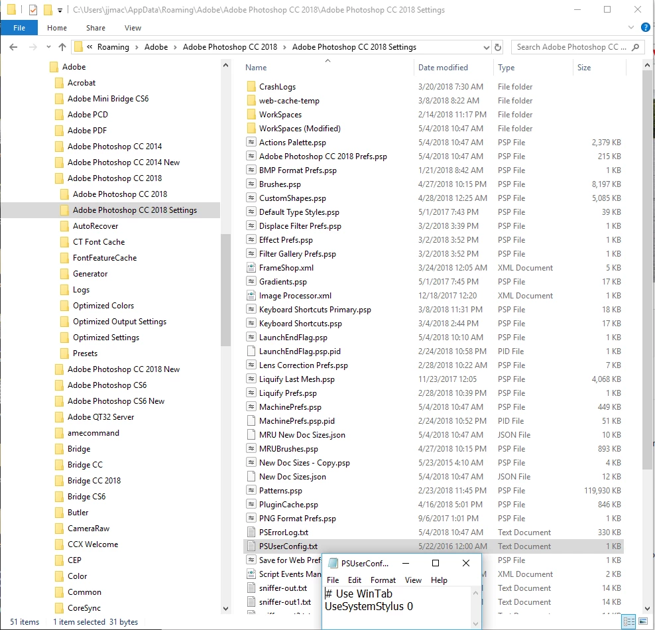655x630 pixels.
Task: Switch to details view icon in status bar
Action: point(628,621)
